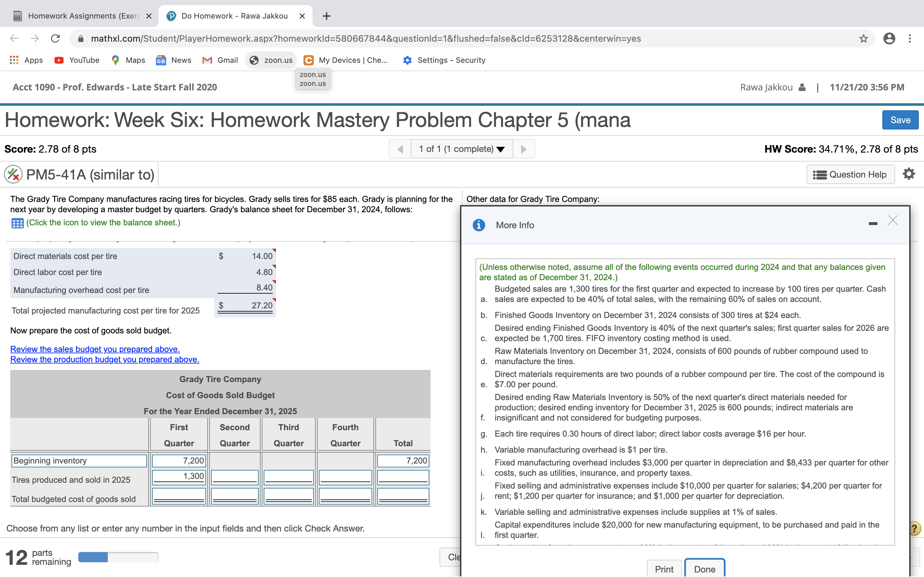
Task: Bookmark this page with the star icon
Action: point(863,38)
